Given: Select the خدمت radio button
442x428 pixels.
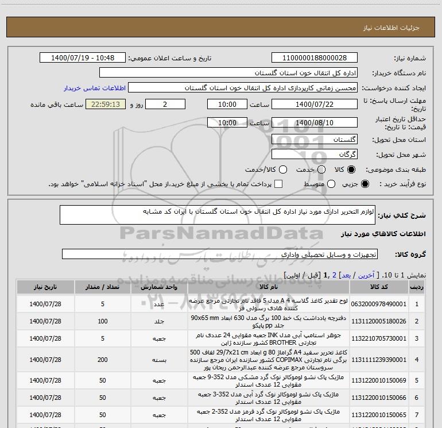Looking at the screenshot, I should point(321,169).
